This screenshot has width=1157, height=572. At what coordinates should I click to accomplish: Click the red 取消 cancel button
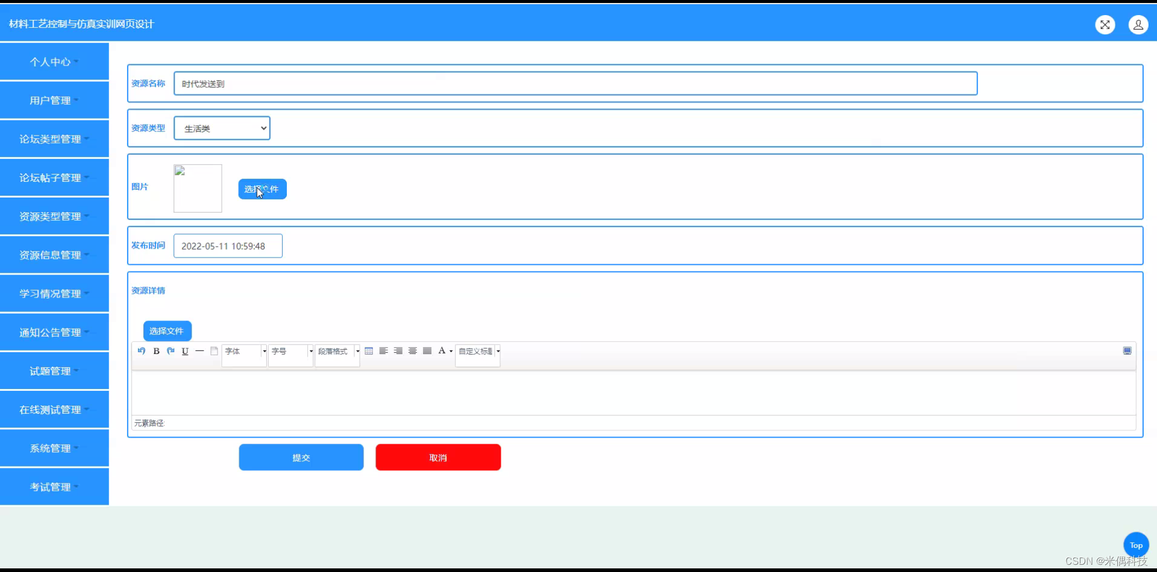pos(438,458)
